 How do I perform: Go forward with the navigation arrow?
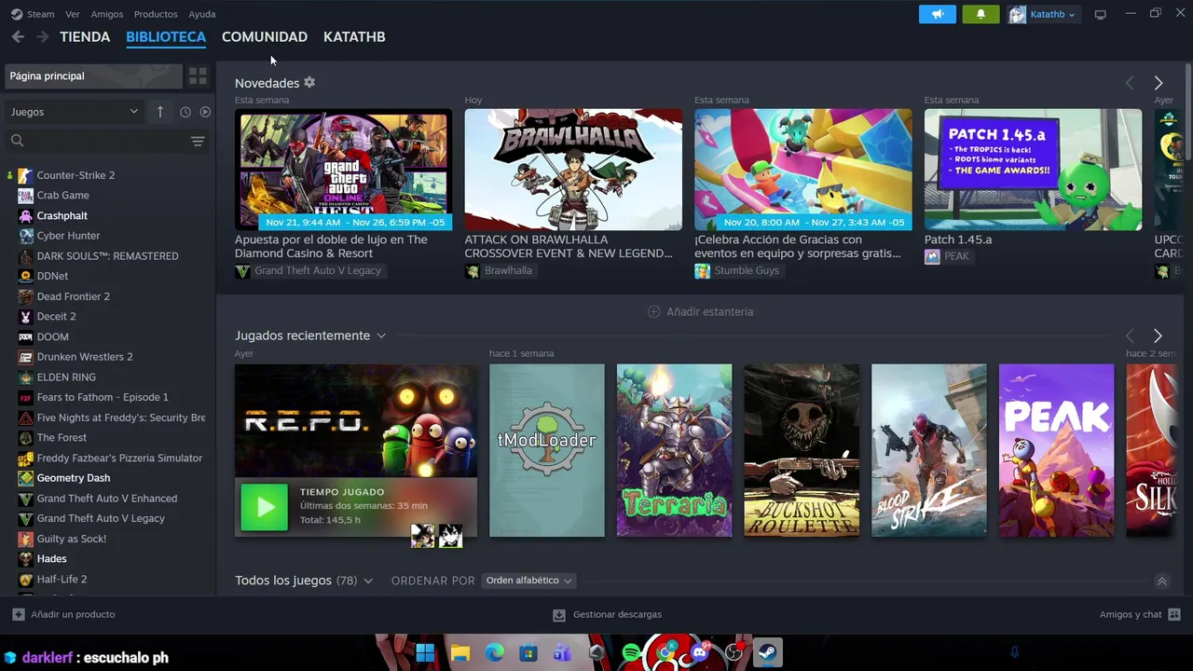click(42, 36)
